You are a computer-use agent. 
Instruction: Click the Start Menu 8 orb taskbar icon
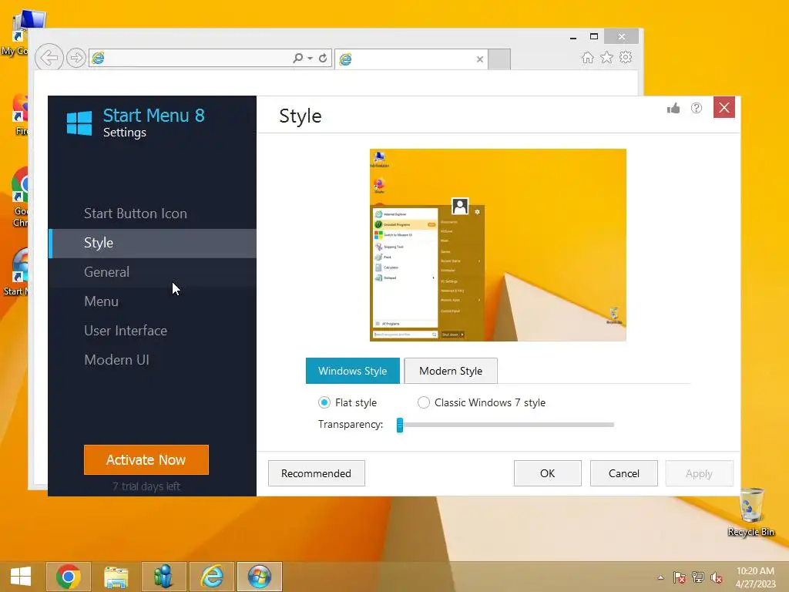point(260,577)
